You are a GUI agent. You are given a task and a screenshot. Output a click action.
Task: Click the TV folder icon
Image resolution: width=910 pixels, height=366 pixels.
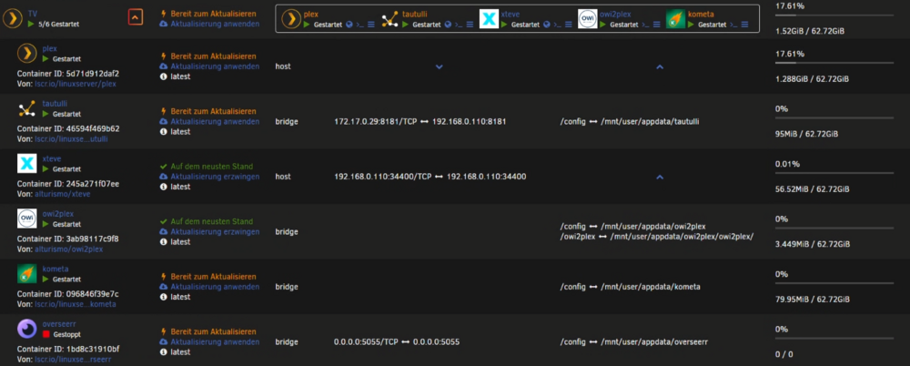pos(12,18)
